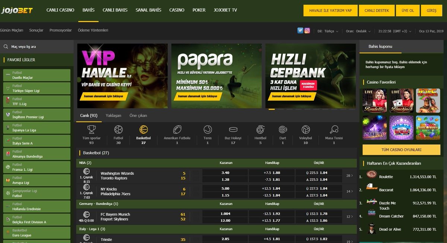Select Philadelphia 76ers win odds 1.15
Viewport: 447px width, 243px height.
pos(225,195)
